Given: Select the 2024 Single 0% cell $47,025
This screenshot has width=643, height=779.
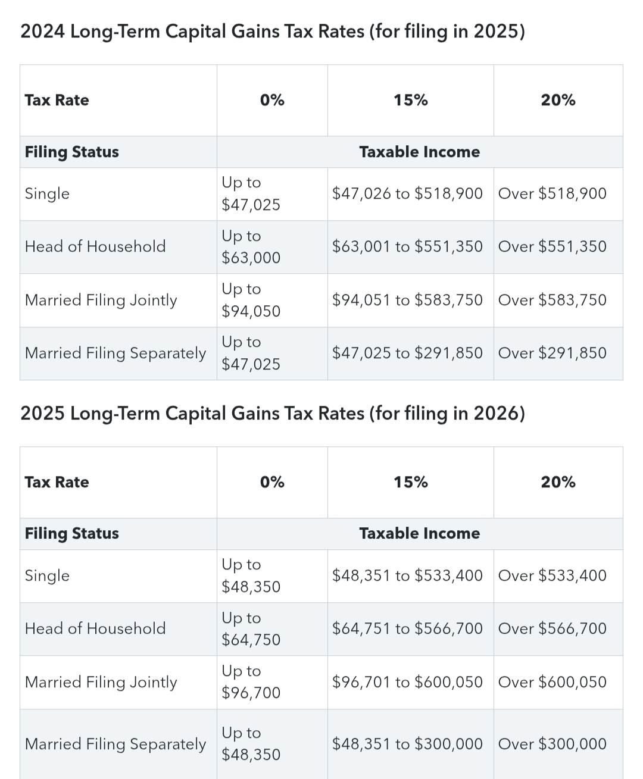Looking at the screenshot, I should (x=272, y=194).
